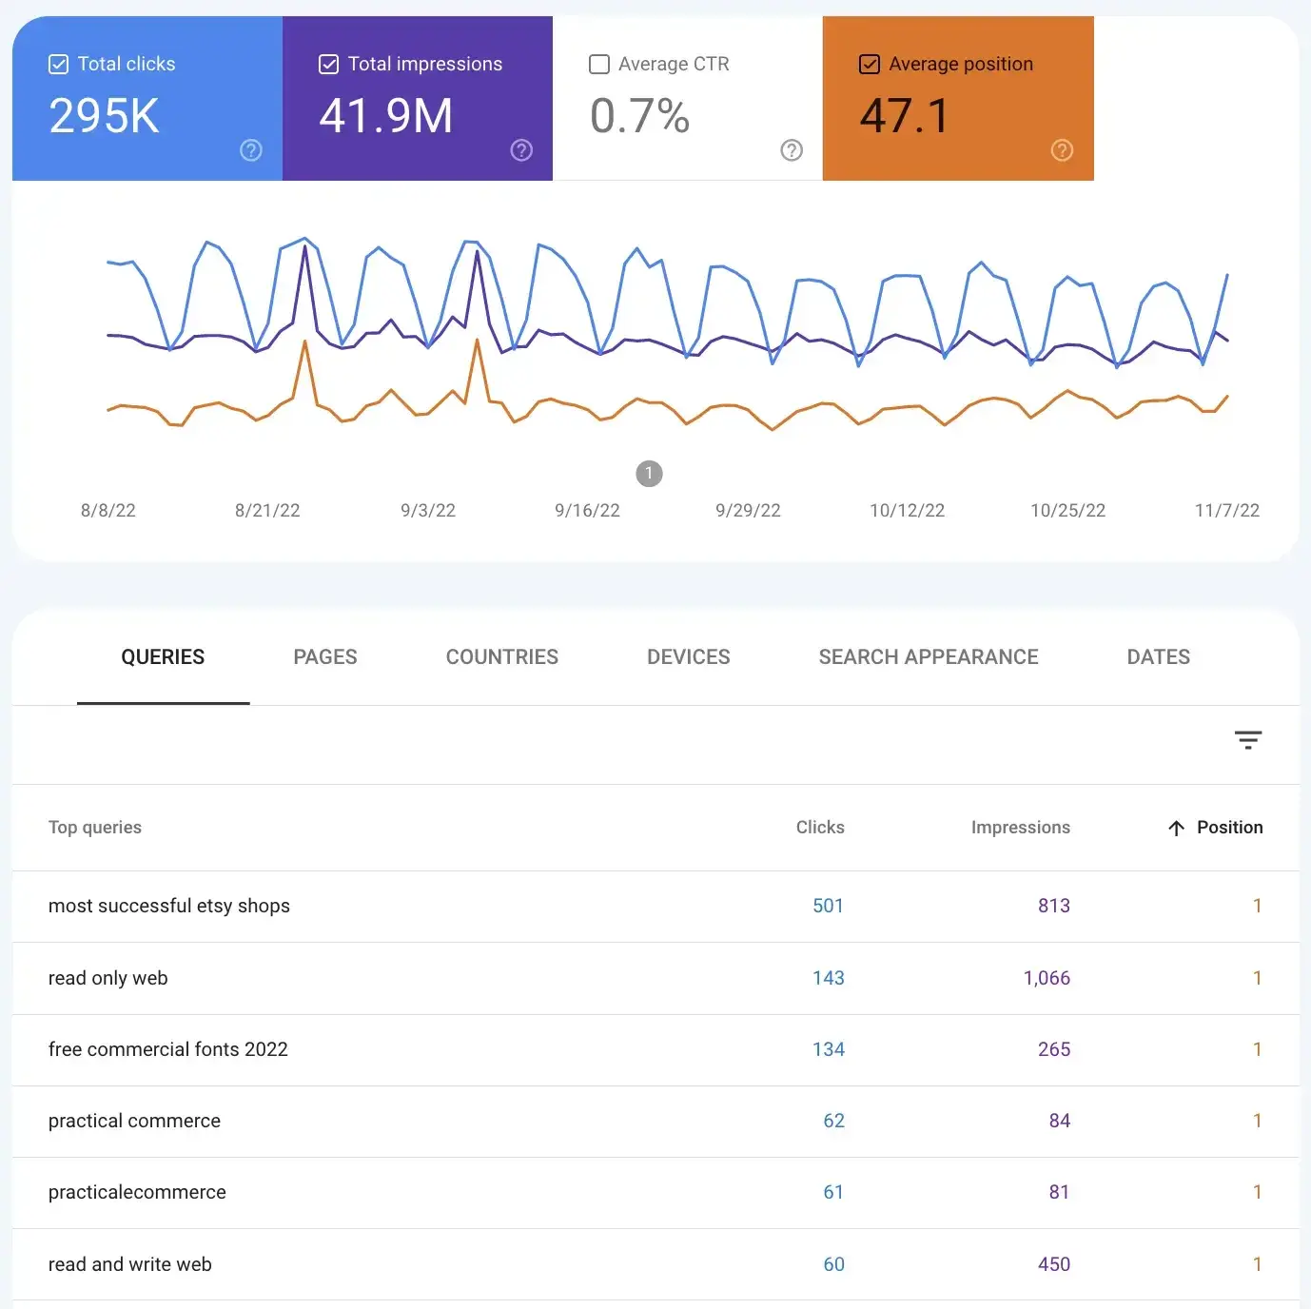Open impressions value 1,066 for read only web

[x=1047, y=978]
